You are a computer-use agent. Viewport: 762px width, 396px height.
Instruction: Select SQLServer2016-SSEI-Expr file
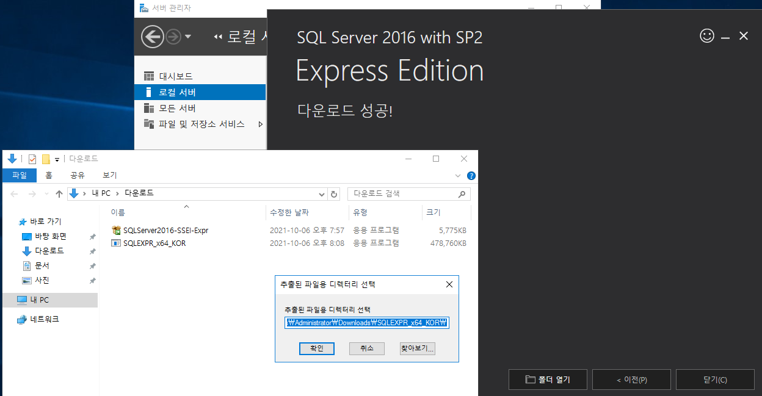[x=166, y=231]
